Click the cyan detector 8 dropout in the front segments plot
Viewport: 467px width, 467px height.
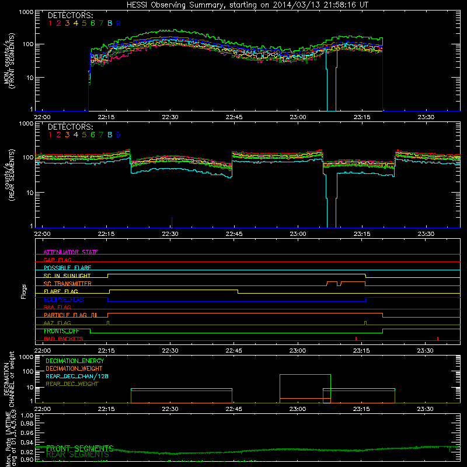pos(332,81)
